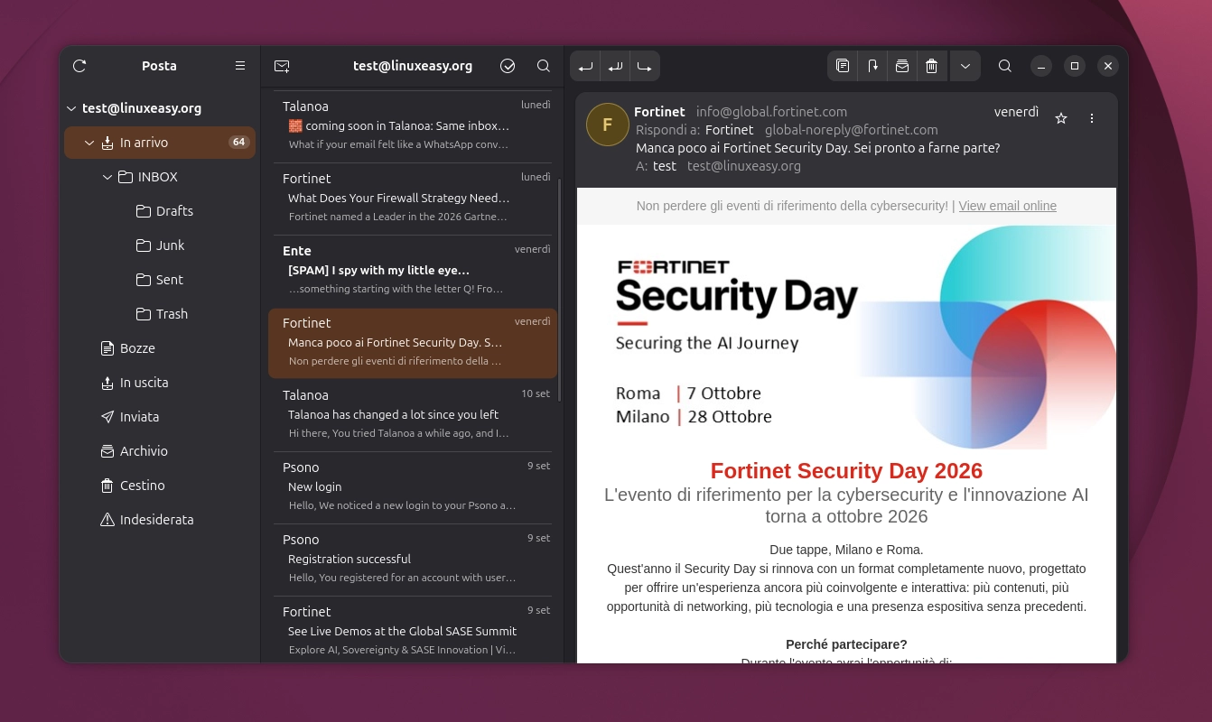Click the move conversation icon
Image resolution: width=1212 pixels, height=722 pixels.
click(872, 66)
